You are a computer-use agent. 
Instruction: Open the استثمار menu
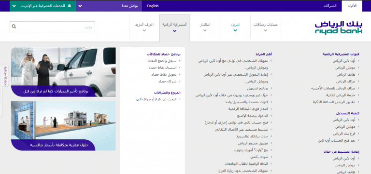coord(205,27)
